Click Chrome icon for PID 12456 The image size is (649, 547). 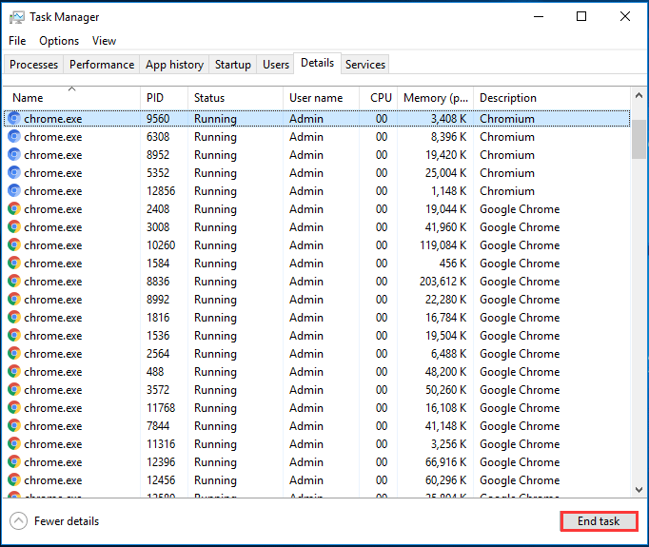[x=14, y=480]
